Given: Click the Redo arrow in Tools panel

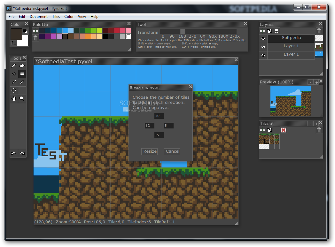Looking at the screenshot, I should pos(22,153).
